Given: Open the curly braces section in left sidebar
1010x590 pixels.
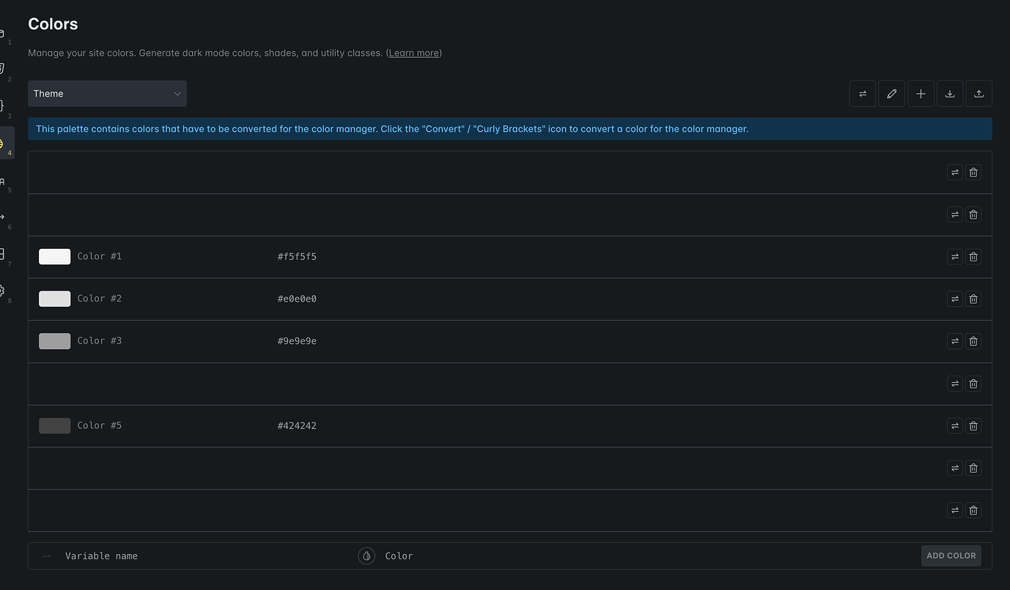Looking at the screenshot, I should tap(2, 105).
